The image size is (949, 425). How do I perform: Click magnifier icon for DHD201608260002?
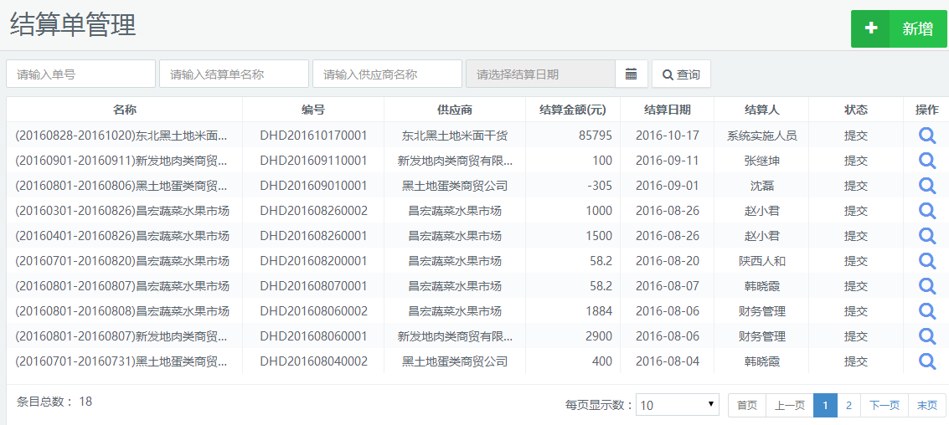click(x=926, y=211)
